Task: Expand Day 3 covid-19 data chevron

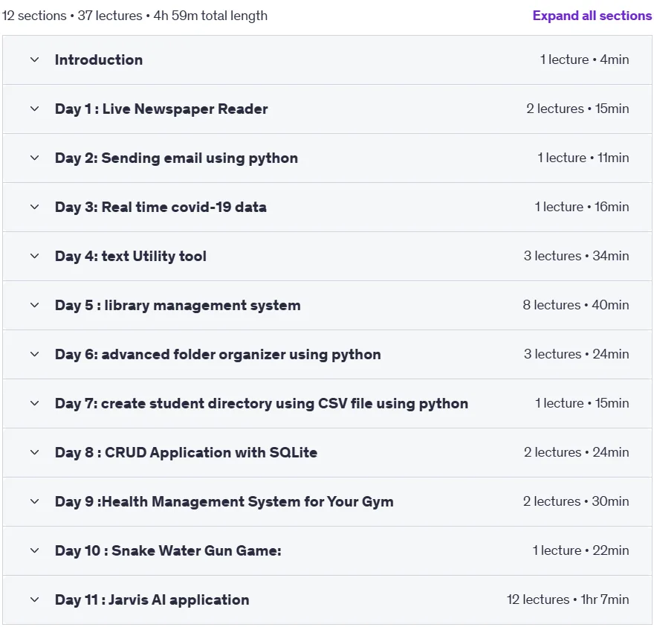Action: [35, 207]
